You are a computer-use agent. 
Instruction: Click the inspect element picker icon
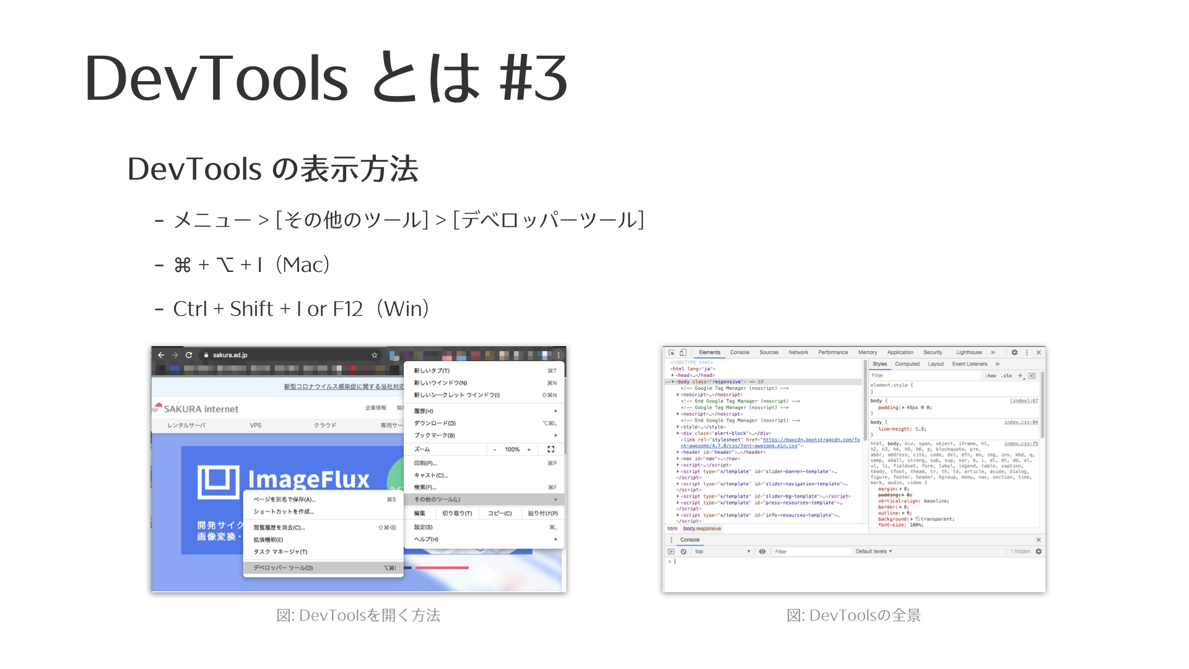(x=671, y=352)
